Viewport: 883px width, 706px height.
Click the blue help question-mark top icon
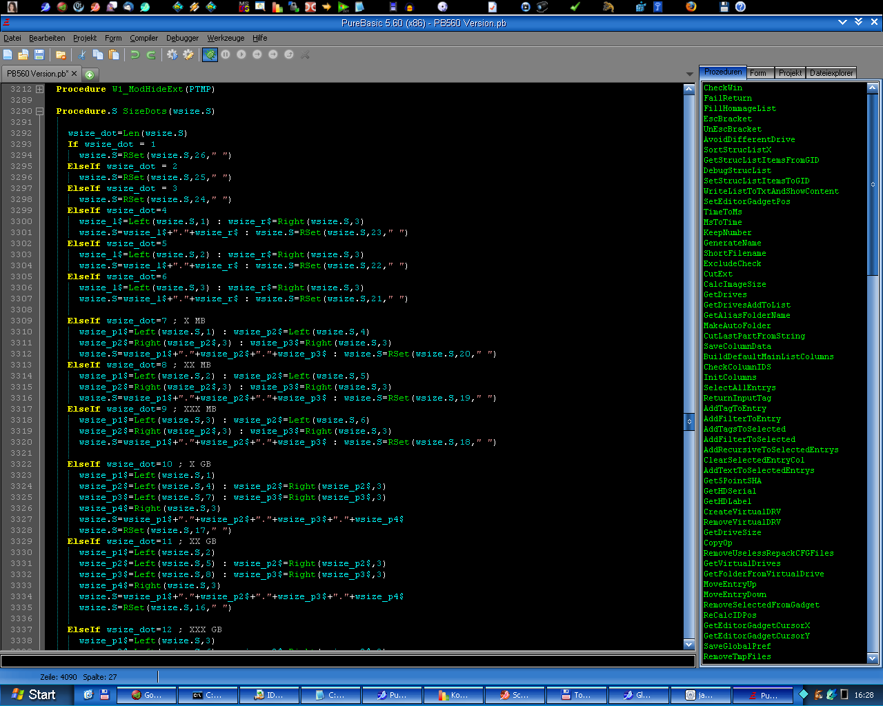click(740, 7)
